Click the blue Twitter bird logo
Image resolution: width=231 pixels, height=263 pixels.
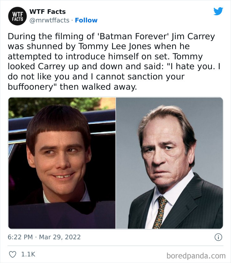click(x=218, y=11)
